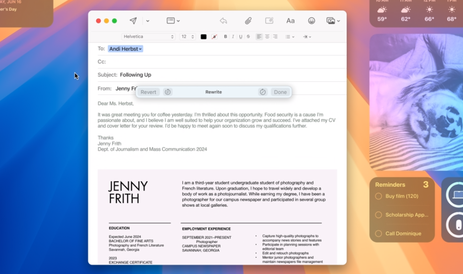Close the compose window with red button

point(98,21)
